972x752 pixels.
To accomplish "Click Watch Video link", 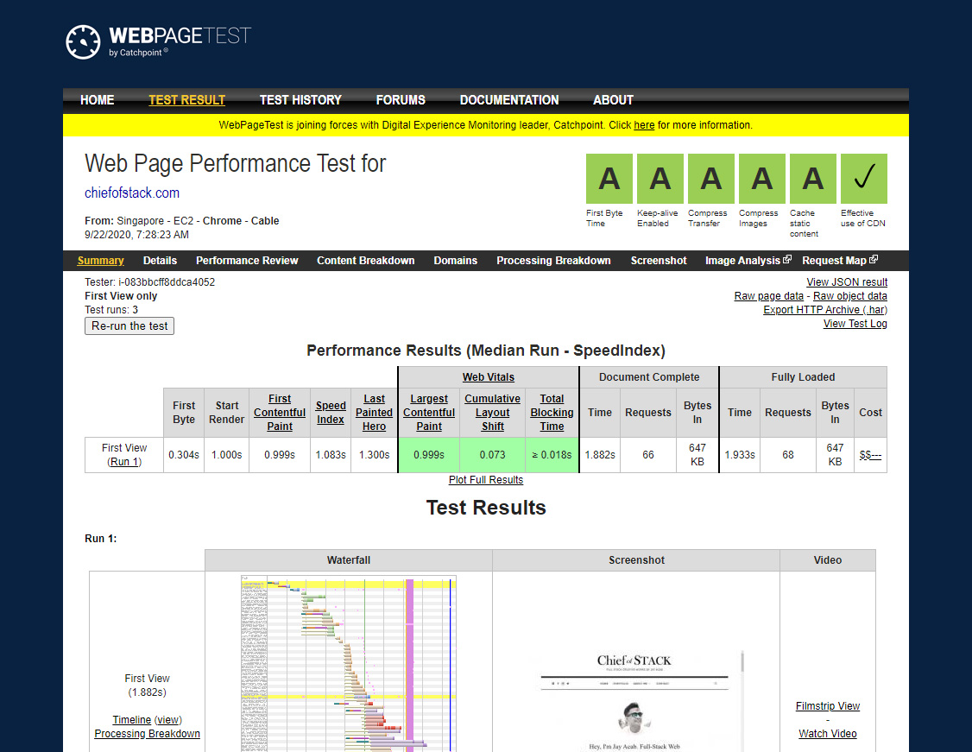I will (x=828, y=733).
